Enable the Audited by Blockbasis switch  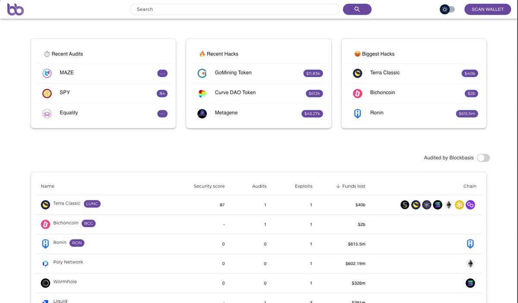[483, 158]
